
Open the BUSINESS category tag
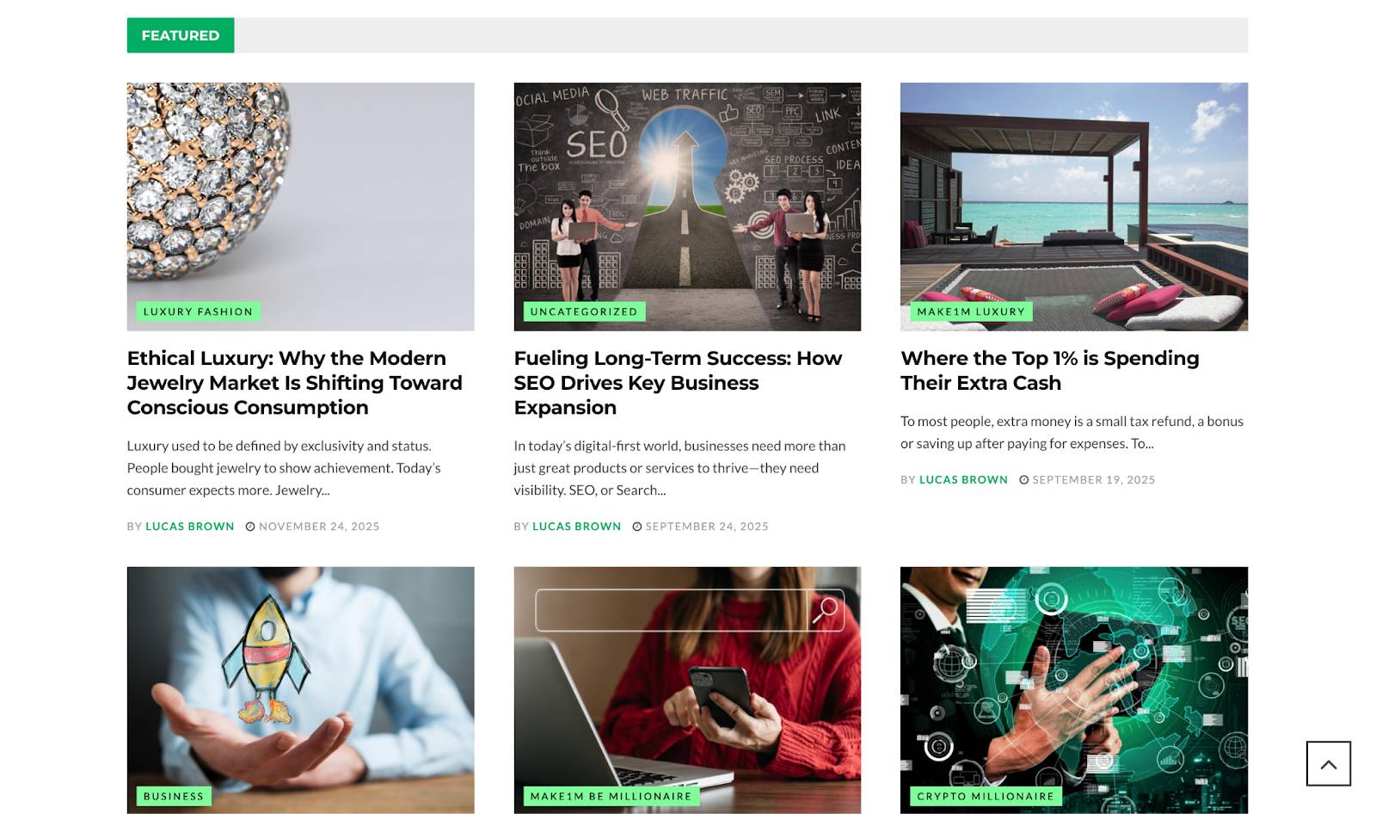174,796
